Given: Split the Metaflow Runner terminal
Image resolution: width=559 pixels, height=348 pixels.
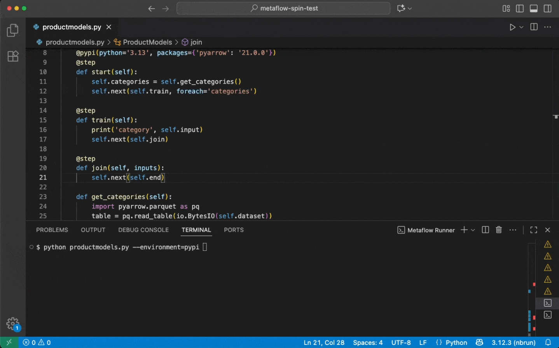Looking at the screenshot, I should (x=485, y=230).
